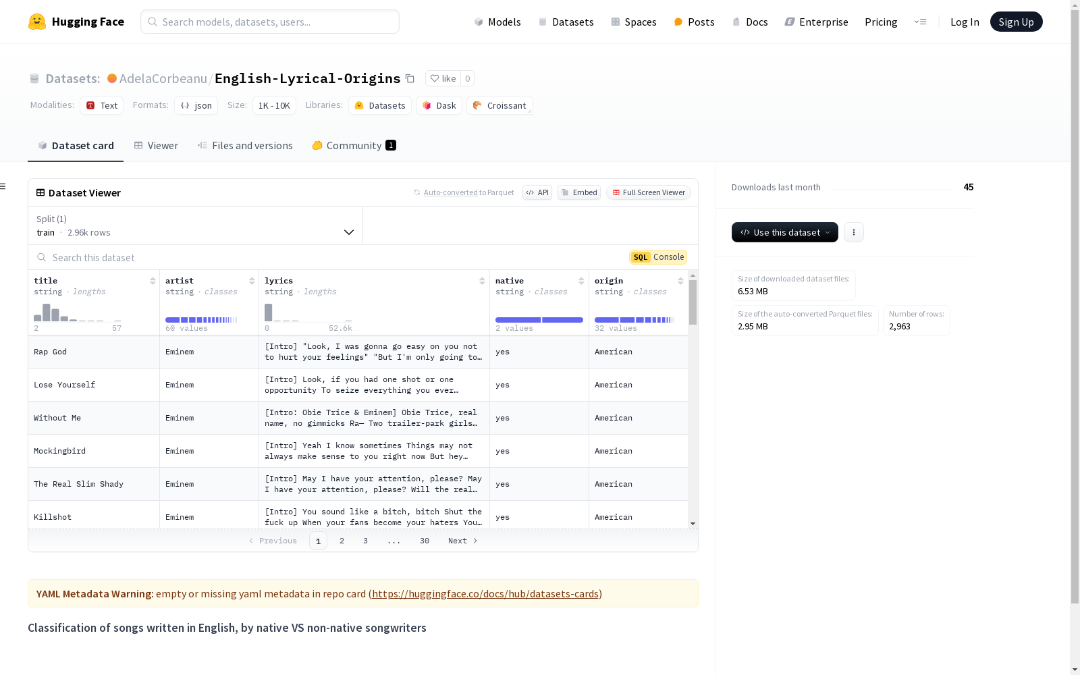Switch to the Viewer tab
Viewport: 1080px width, 675px height.
[x=156, y=145]
